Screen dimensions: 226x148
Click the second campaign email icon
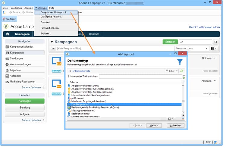57,84
